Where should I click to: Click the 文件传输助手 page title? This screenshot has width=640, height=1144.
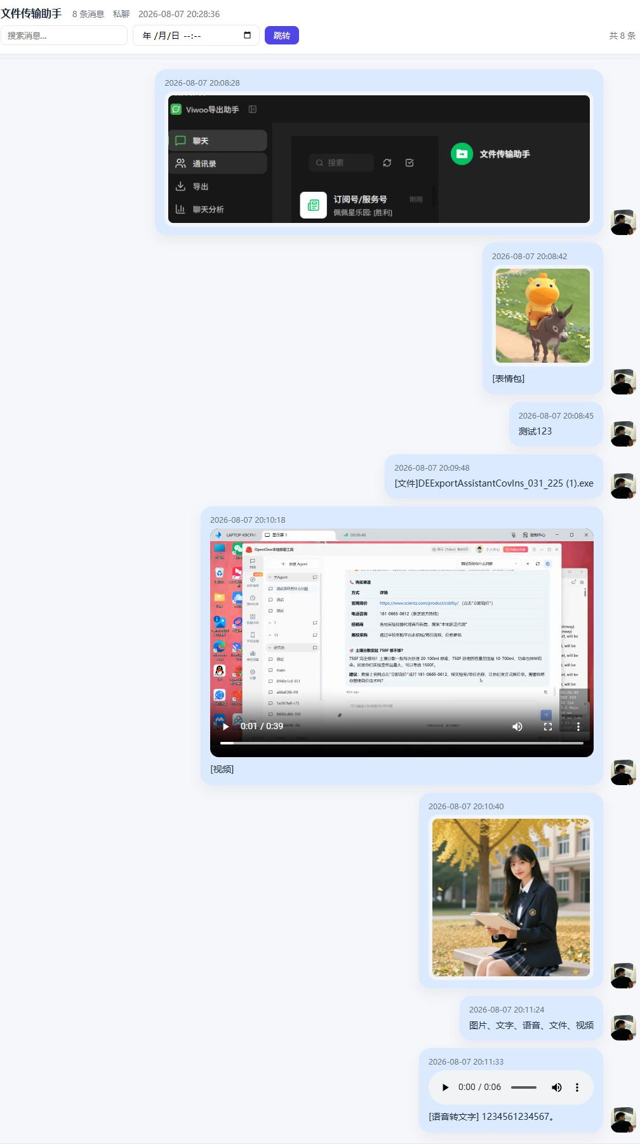(x=31, y=13)
